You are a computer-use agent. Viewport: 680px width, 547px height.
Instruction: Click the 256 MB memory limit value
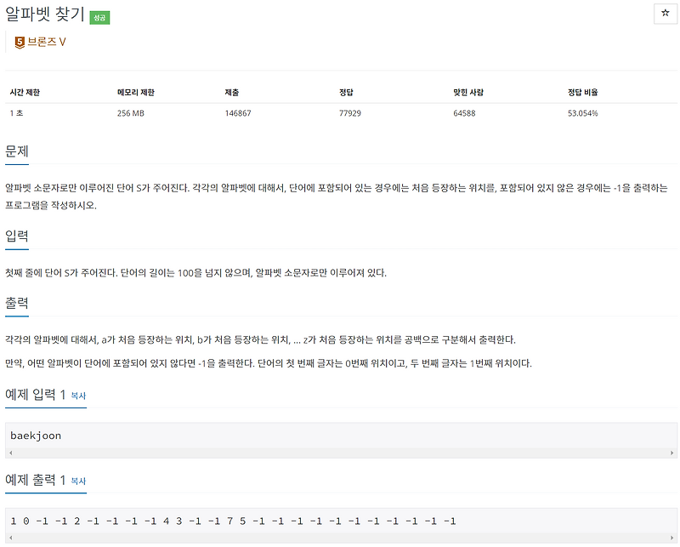click(131, 113)
